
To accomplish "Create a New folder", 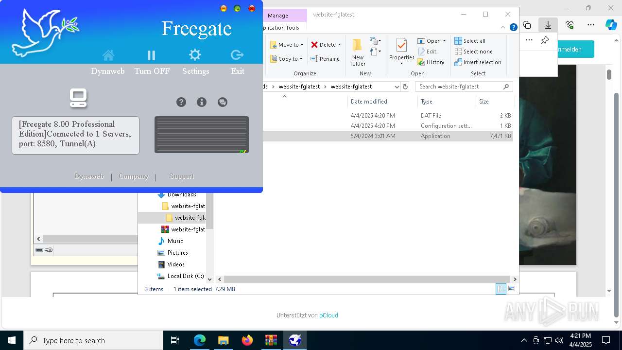I will tap(358, 52).
